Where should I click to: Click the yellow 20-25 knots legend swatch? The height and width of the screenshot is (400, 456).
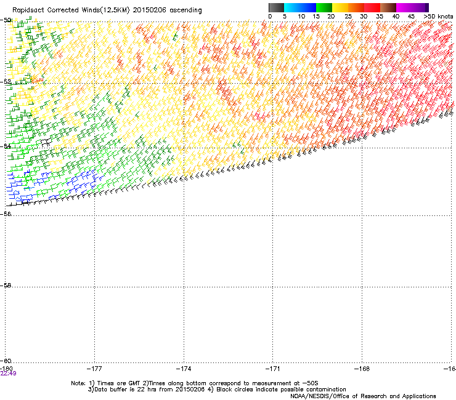point(340,7)
